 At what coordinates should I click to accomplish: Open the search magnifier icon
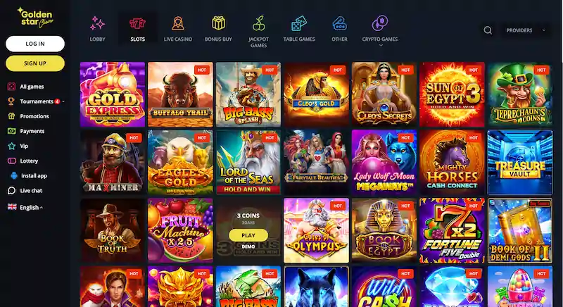pos(488,30)
